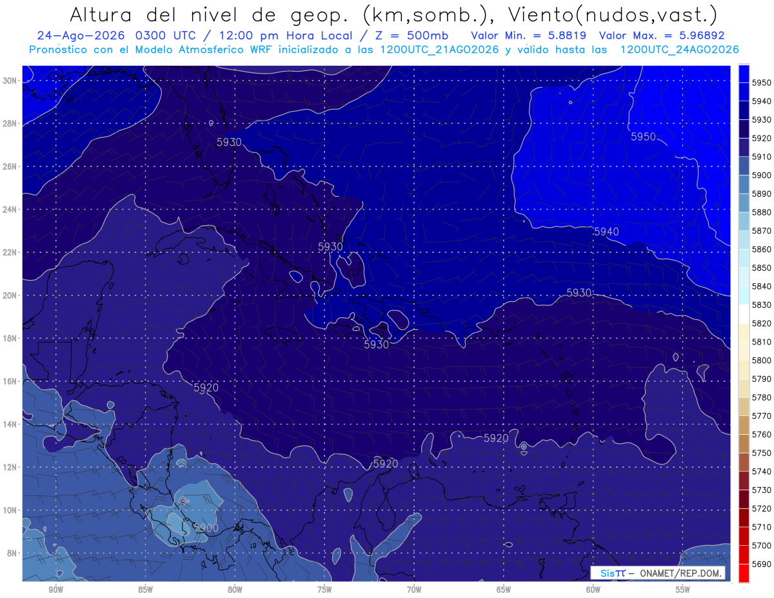Pick the dark red swatch between 5720 and 5730
The width and height of the screenshot is (774, 598).
(744, 499)
